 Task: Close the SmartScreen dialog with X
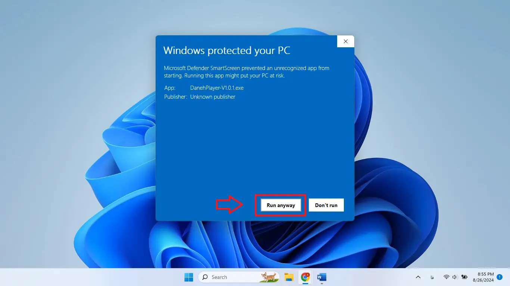tap(345, 41)
